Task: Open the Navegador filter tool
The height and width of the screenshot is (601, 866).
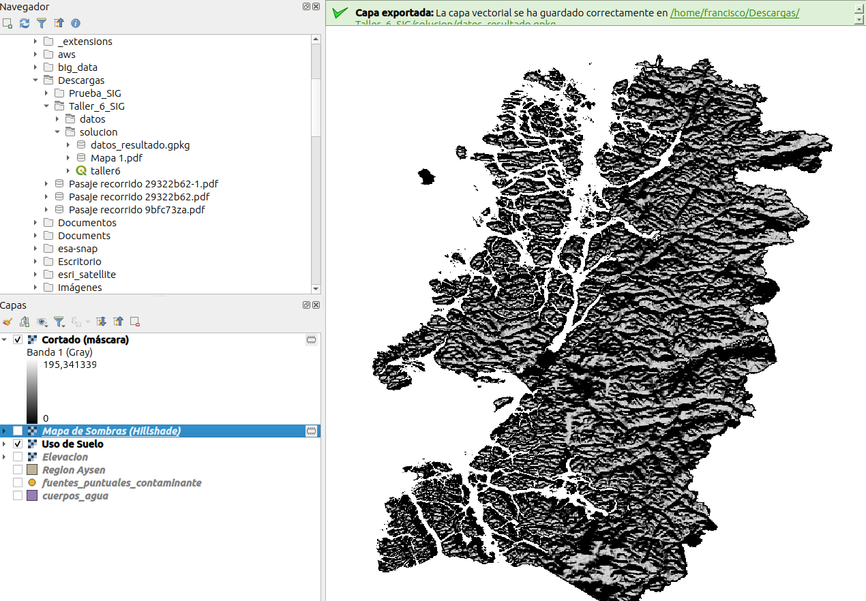Action: (x=42, y=23)
